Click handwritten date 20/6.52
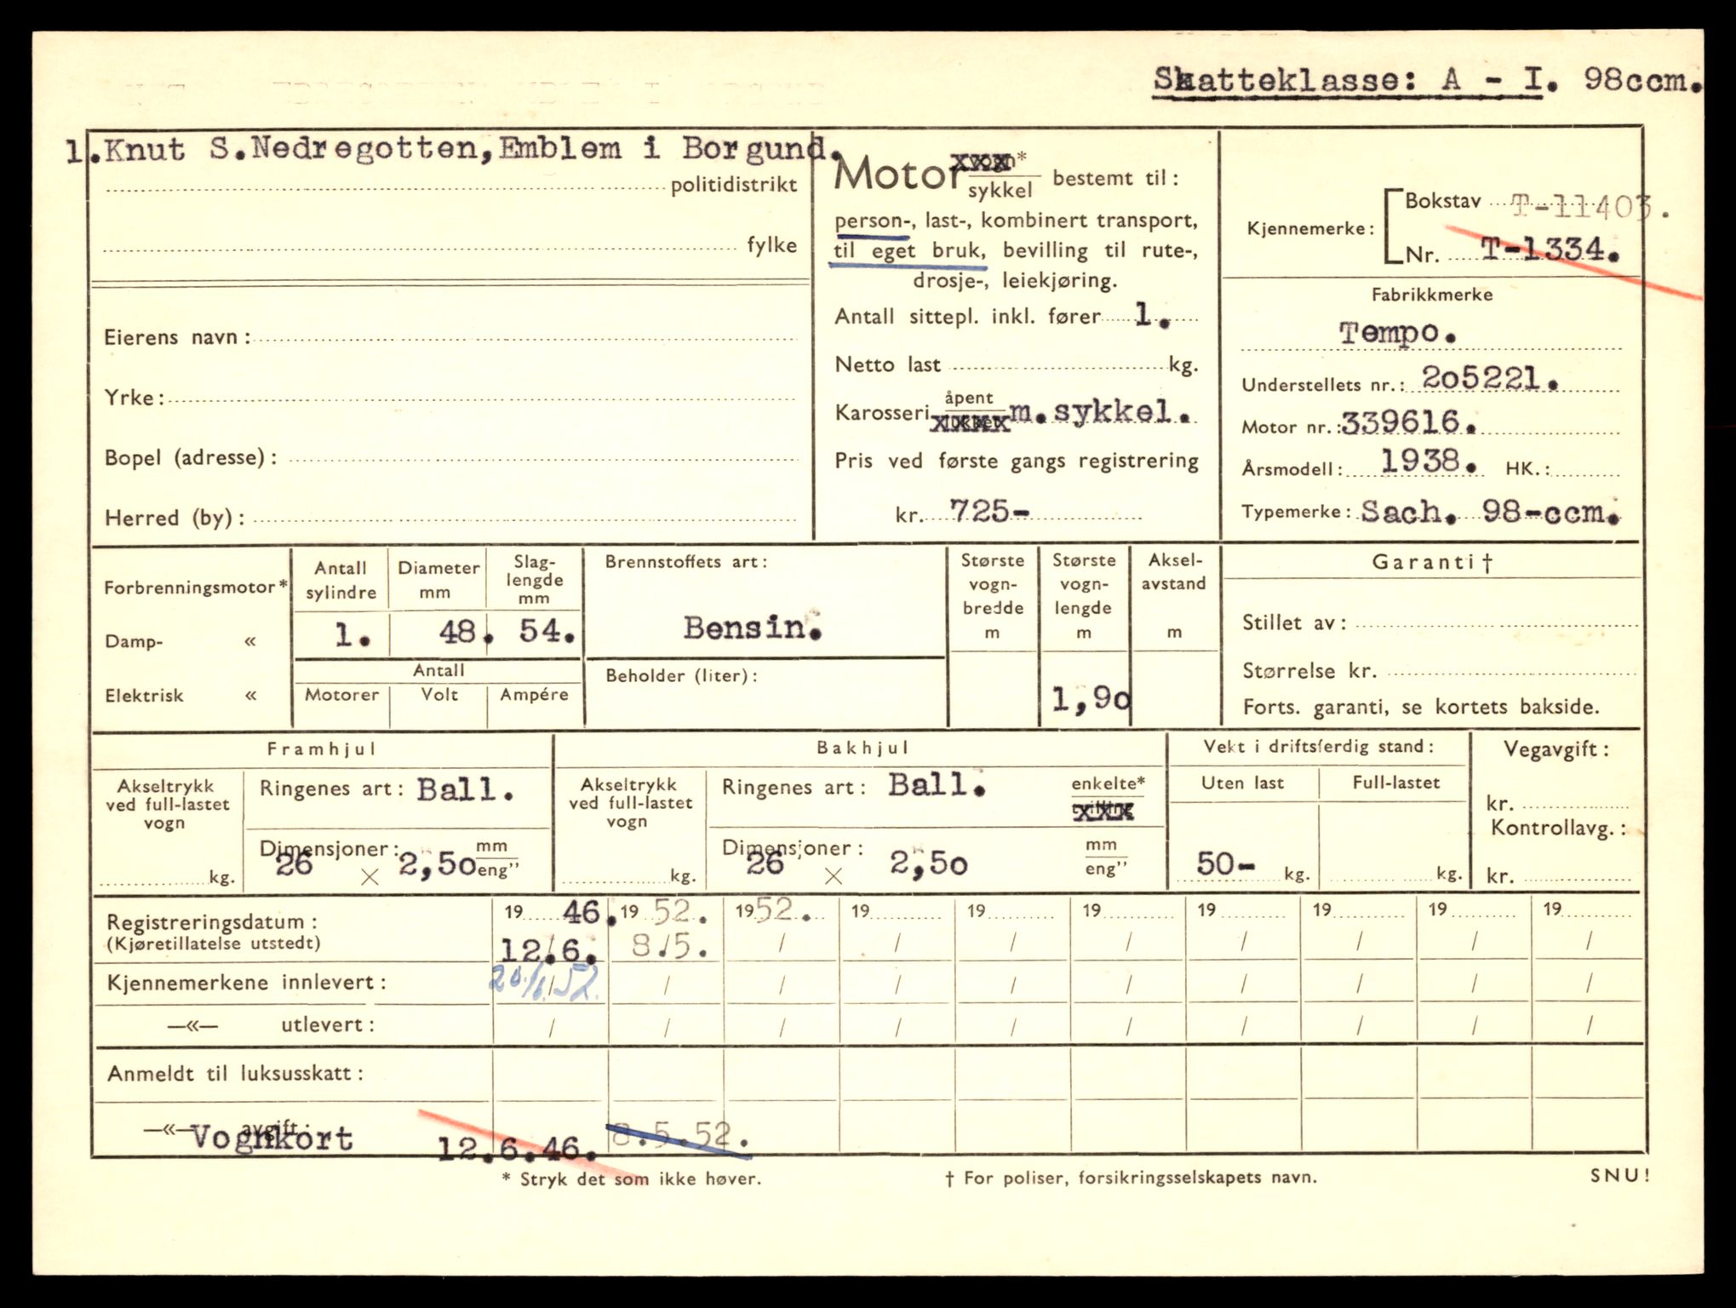Screen dimensions: 1736x1308 click(x=545, y=982)
